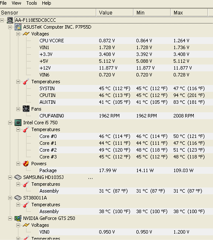Select the Assembly row under SAMSUNG HD103SJ
The image size is (213, 240).
coord(126,191)
